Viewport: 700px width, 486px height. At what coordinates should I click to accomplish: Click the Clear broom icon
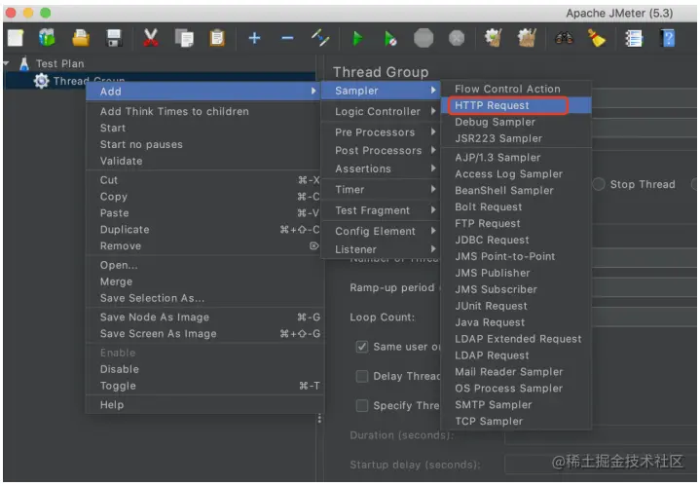pyautogui.click(x=494, y=38)
